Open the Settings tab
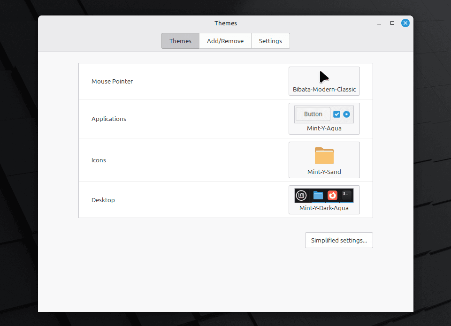This screenshot has width=451, height=326. 270,41
